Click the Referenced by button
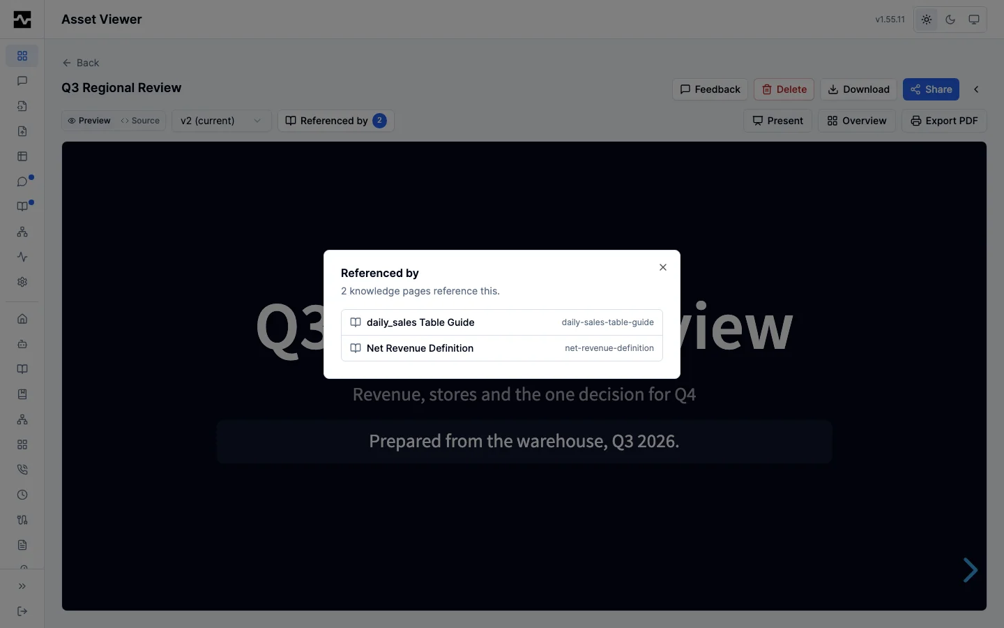Viewport: 1004px width, 628px height. coord(336,121)
